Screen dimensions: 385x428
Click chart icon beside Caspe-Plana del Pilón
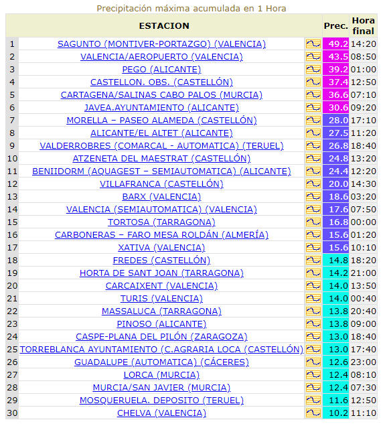click(313, 336)
